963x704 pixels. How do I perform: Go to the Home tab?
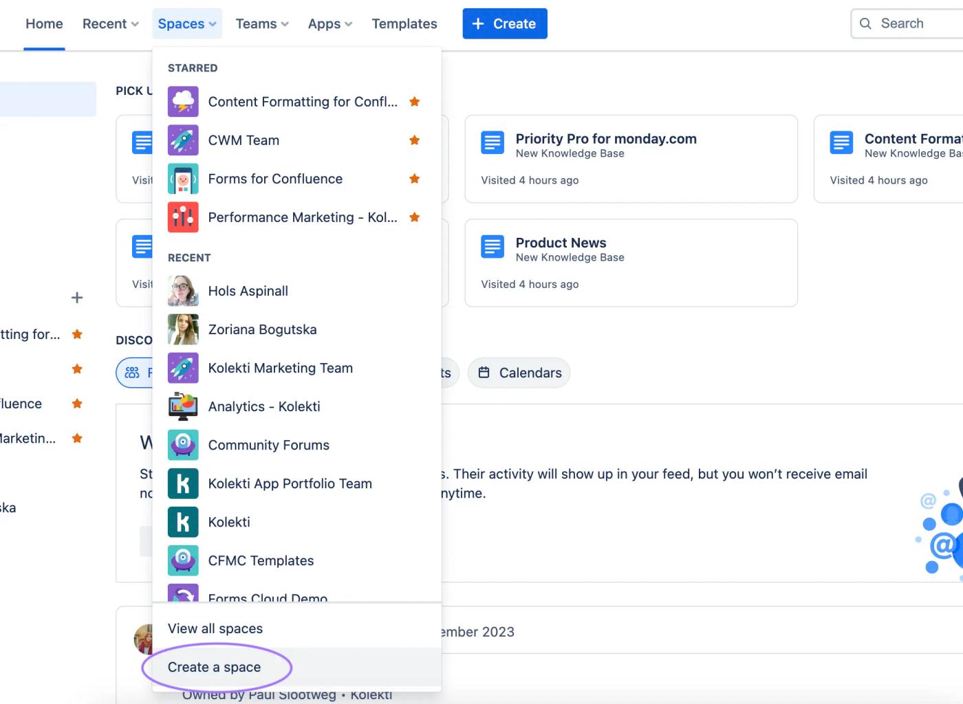click(x=44, y=23)
